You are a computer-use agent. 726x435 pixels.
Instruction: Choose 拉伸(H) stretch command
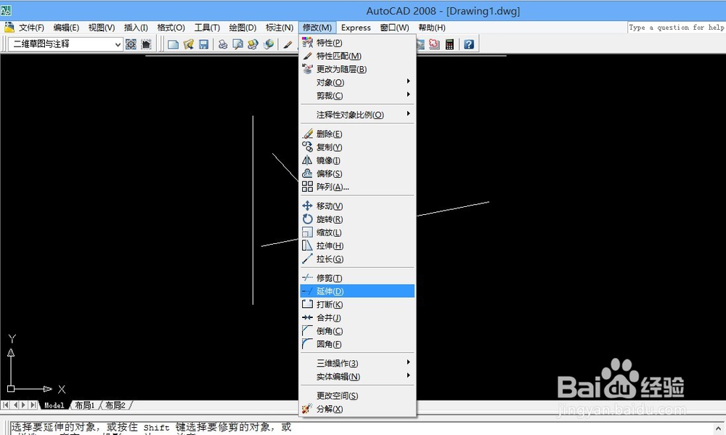[x=357, y=246]
